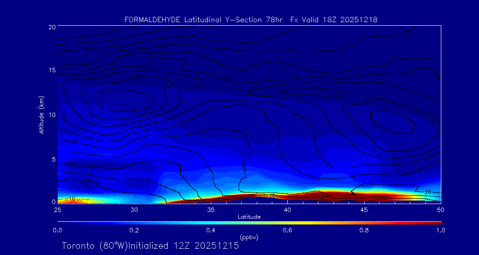Select the 0.8 colorbar tick label
479x255 pixels.
364,230
